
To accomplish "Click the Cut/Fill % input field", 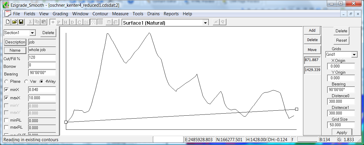I will pyautogui.click(x=42, y=58).
